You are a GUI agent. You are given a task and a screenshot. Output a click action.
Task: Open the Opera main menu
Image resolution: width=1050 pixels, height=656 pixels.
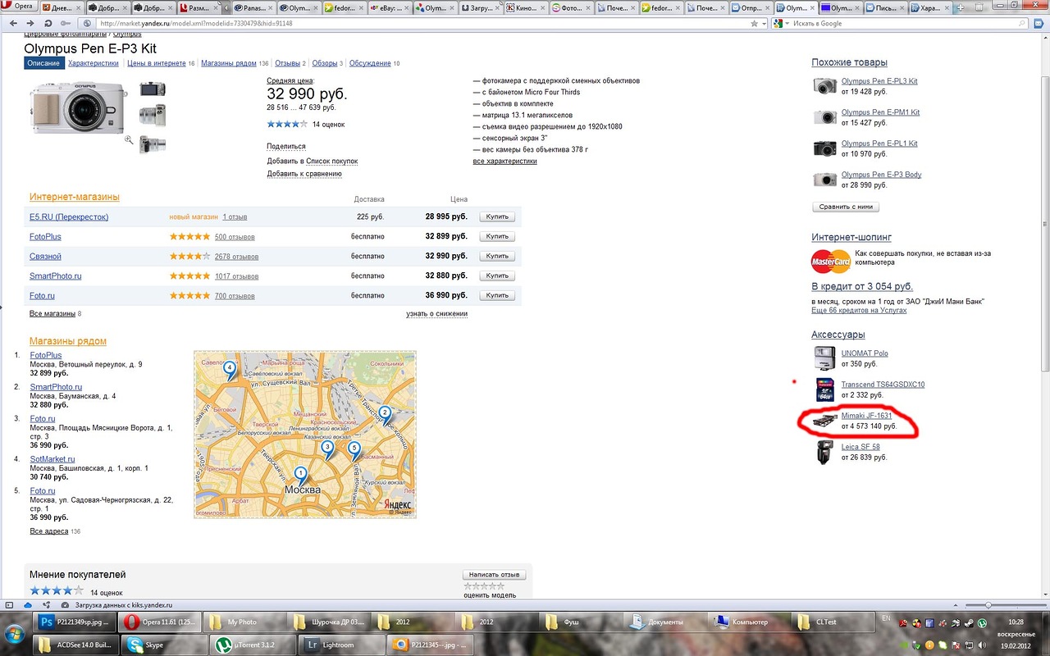(18, 7)
